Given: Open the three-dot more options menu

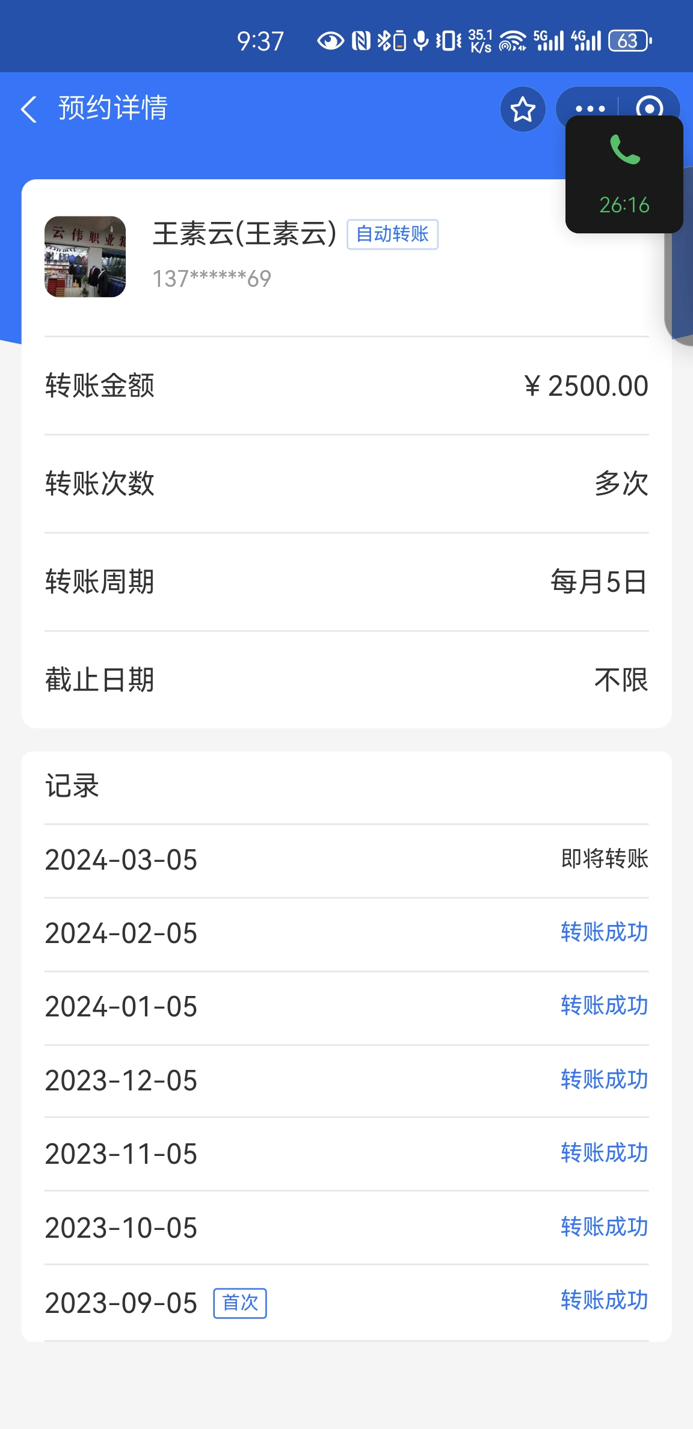Looking at the screenshot, I should tap(590, 108).
